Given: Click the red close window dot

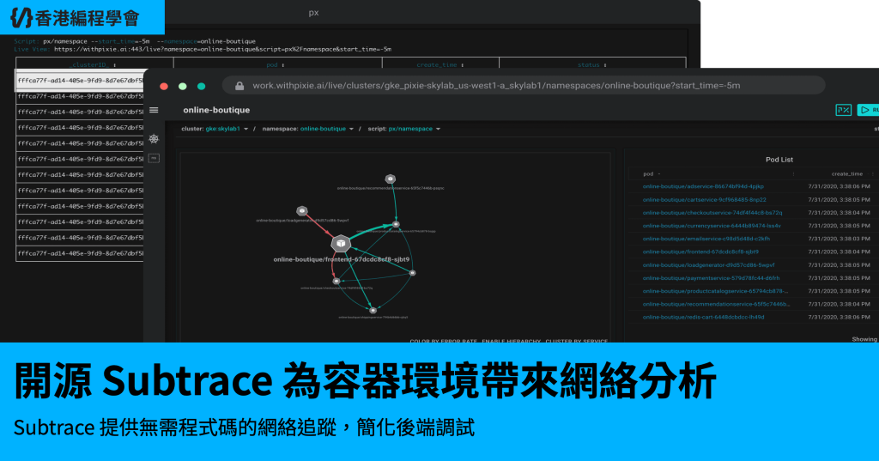Looking at the screenshot, I should [x=164, y=87].
